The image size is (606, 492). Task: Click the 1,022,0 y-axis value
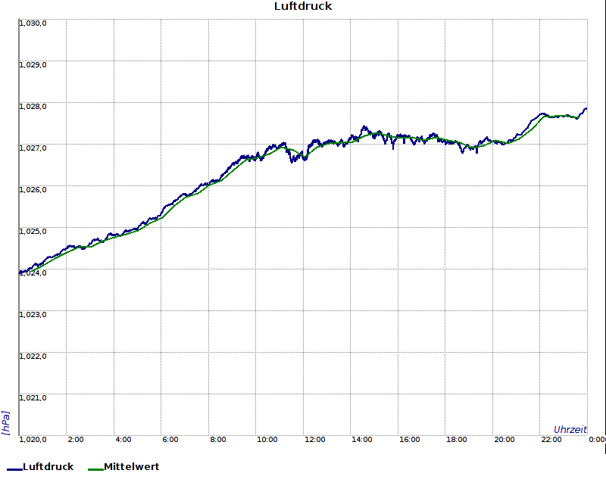click(x=33, y=357)
